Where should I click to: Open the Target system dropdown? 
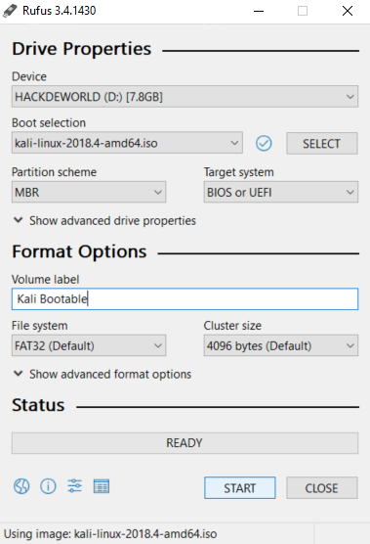coord(281,192)
